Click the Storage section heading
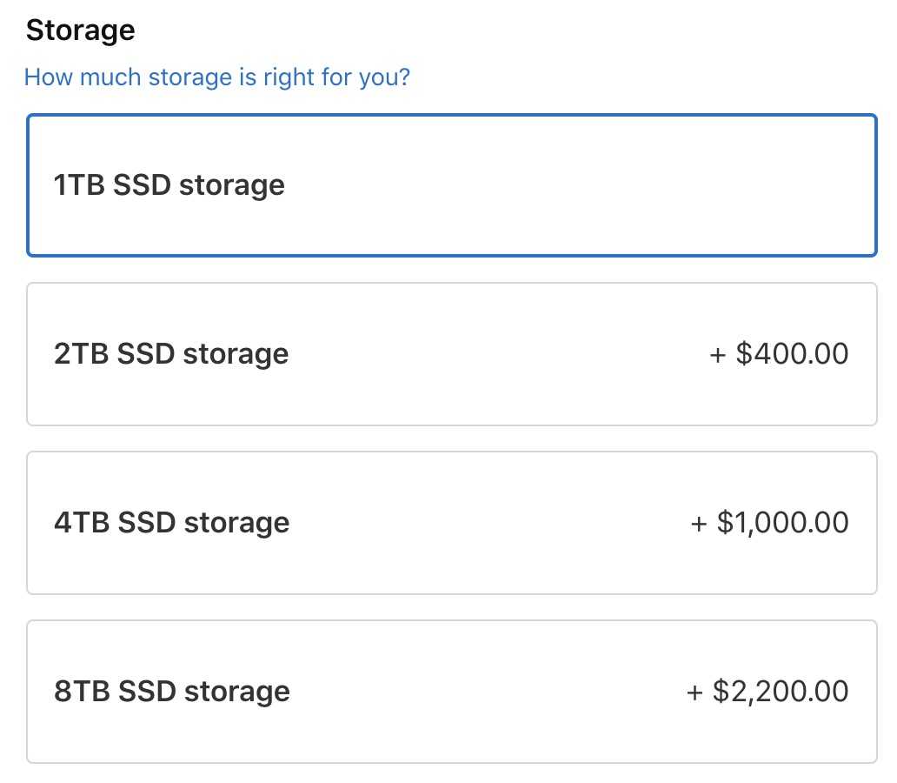This screenshot has width=897, height=783. 80,30
